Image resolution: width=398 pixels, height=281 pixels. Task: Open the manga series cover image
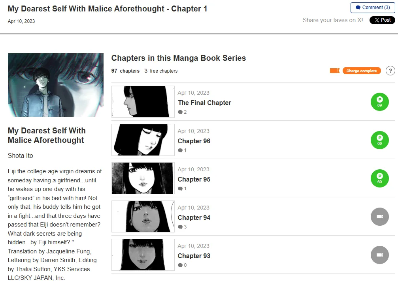56,85
